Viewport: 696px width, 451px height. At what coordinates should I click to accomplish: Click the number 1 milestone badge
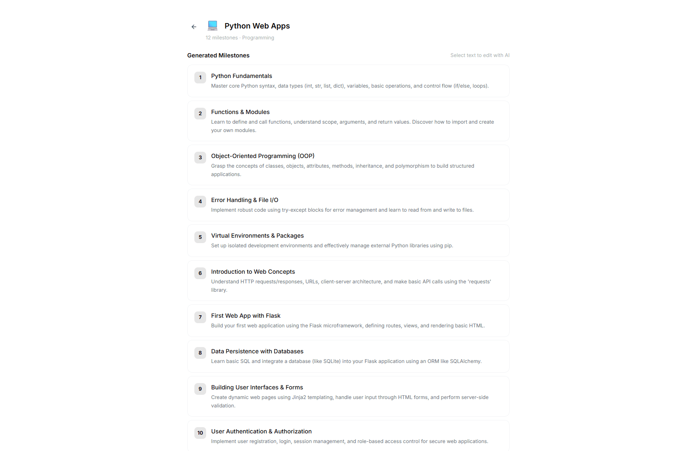pyautogui.click(x=200, y=78)
